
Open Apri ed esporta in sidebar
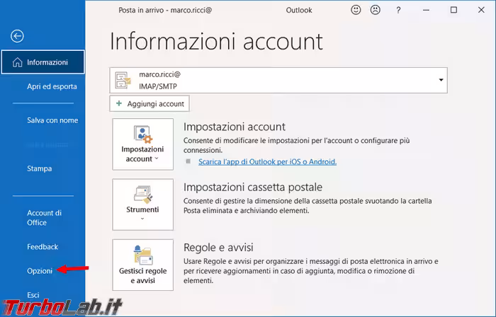[52, 86]
